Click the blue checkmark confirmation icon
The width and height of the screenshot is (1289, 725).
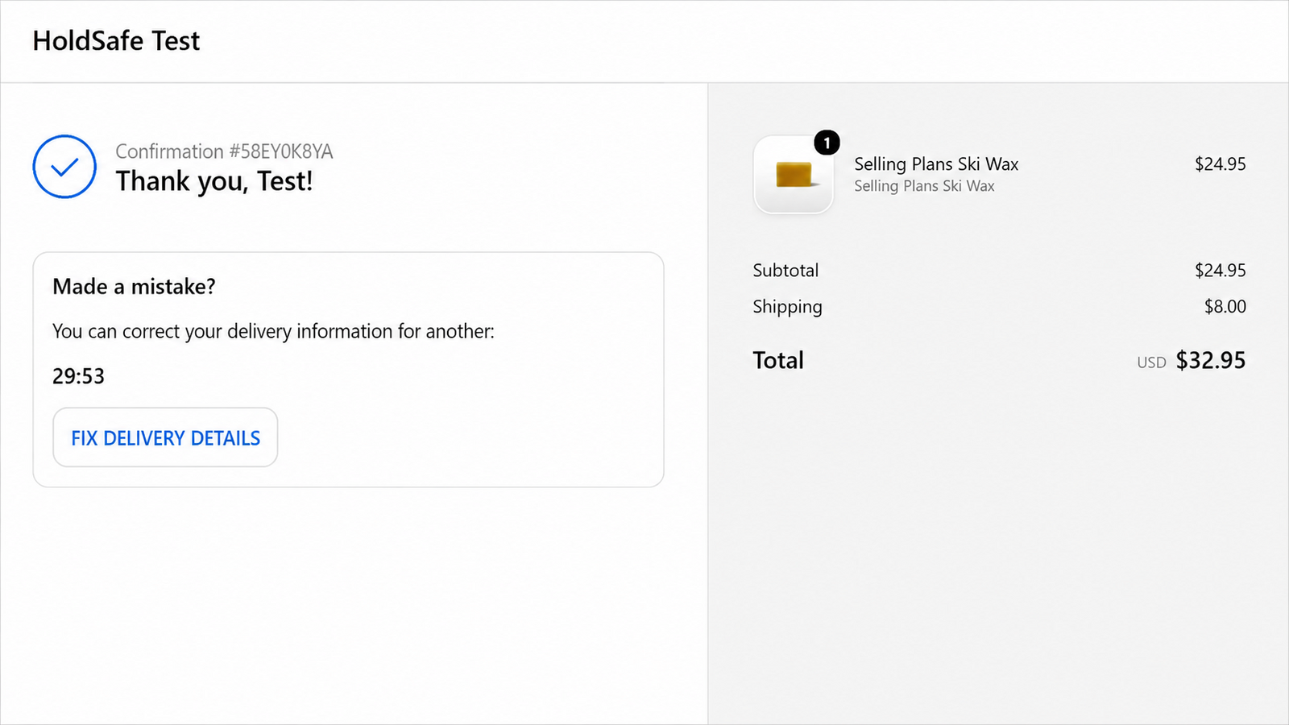click(64, 167)
